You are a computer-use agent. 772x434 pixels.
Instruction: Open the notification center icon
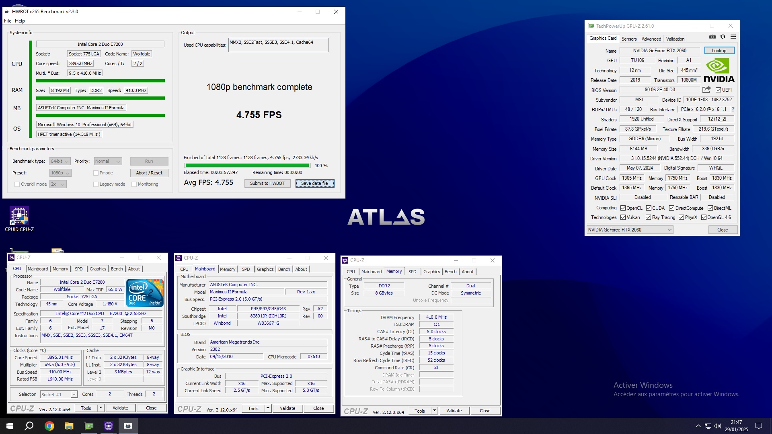[x=759, y=426]
